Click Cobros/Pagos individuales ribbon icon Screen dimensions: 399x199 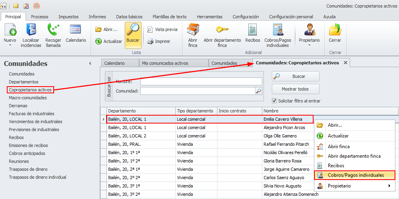tap(277, 30)
